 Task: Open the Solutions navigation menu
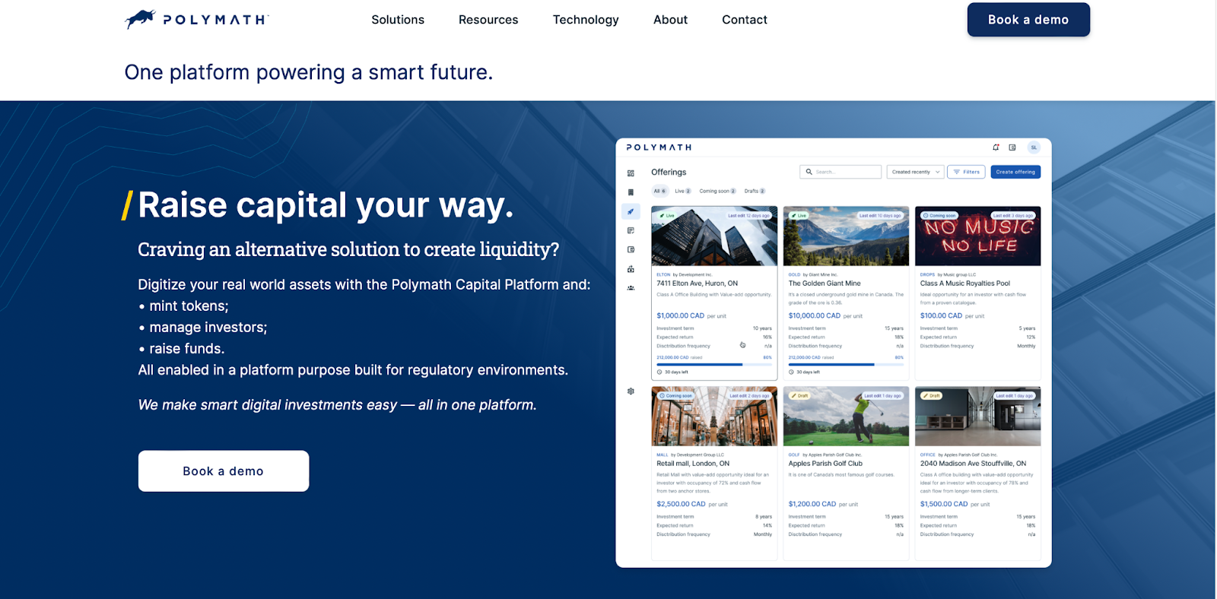[x=398, y=20]
